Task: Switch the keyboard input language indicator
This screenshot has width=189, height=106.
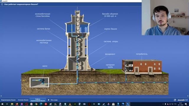Action: [175, 104]
